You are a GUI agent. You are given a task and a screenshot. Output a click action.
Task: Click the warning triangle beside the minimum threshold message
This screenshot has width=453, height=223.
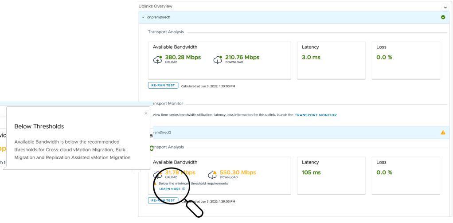point(155,183)
